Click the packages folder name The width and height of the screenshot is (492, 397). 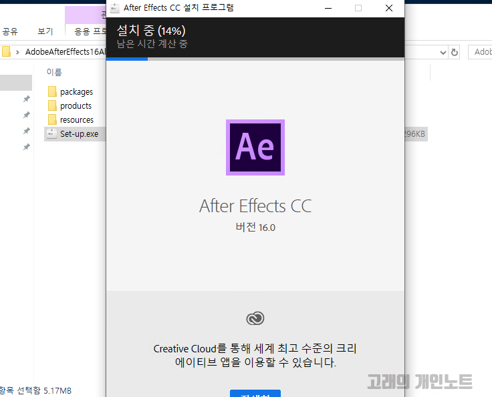coord(77,92)
